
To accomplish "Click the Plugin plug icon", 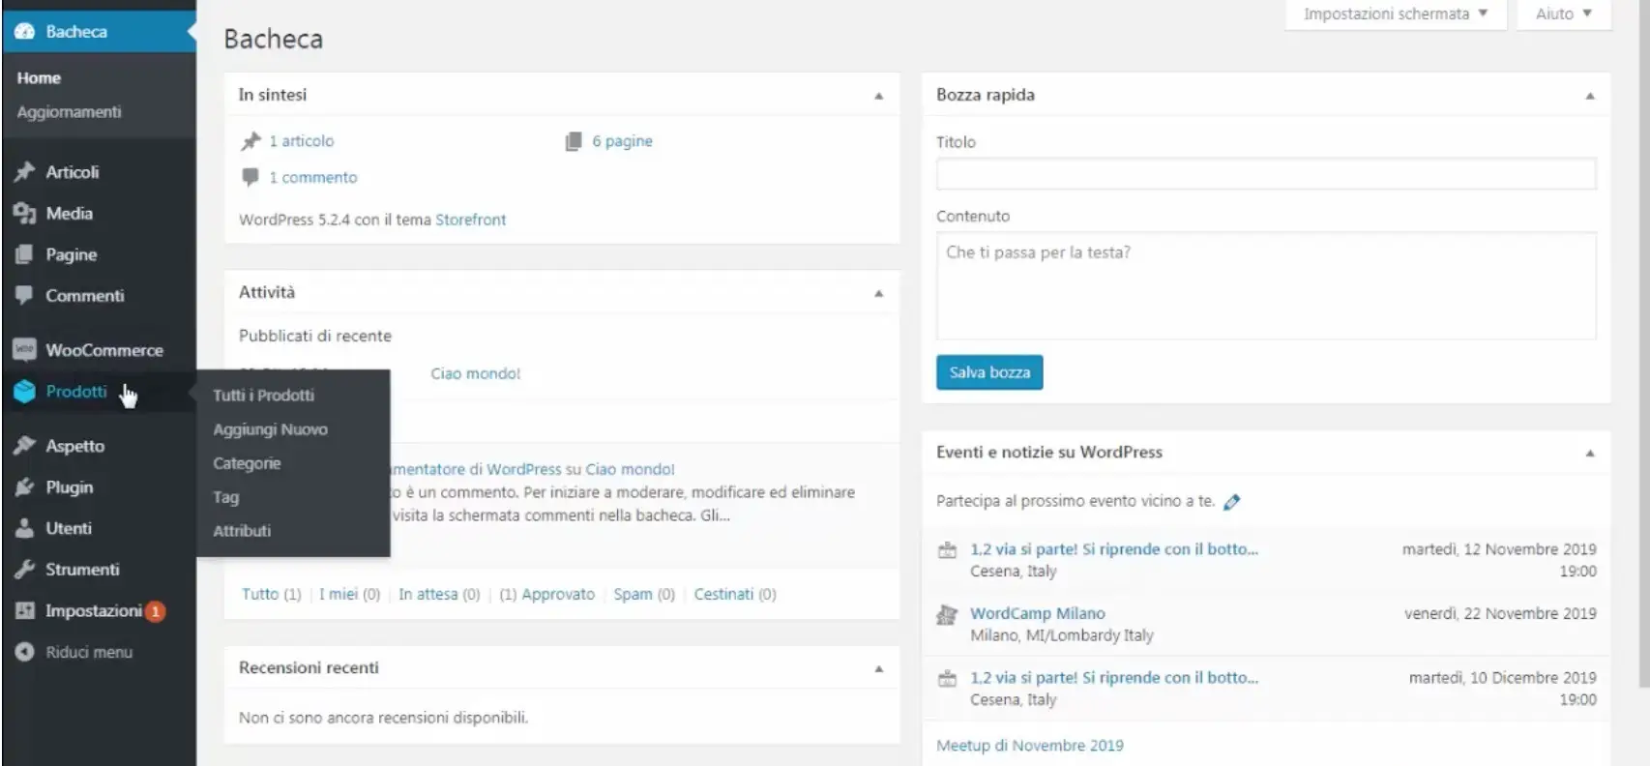I will [x=24, y=487].
